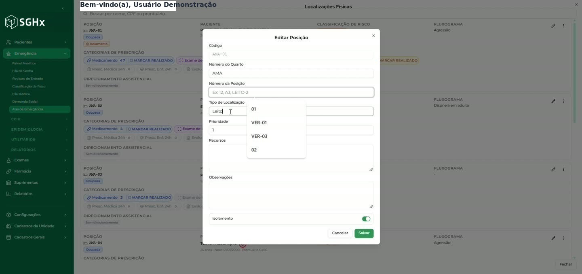
Task: Collapse the sidebar with the chevron
Action: coord(62,8)
